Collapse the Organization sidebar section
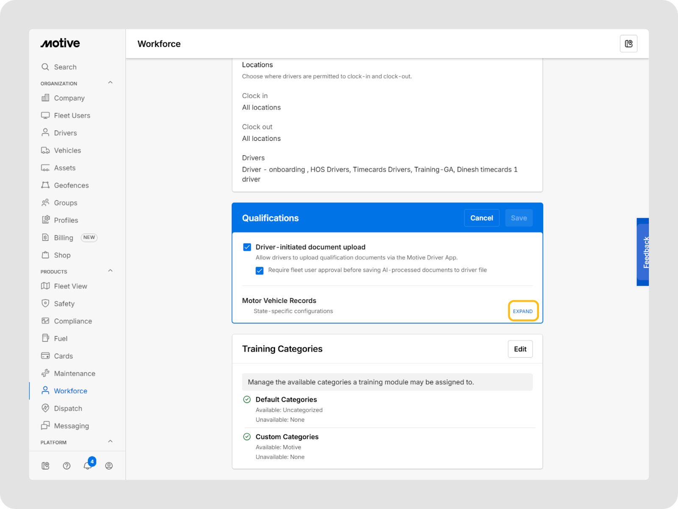Screen dimensions: 678x509 110,83
